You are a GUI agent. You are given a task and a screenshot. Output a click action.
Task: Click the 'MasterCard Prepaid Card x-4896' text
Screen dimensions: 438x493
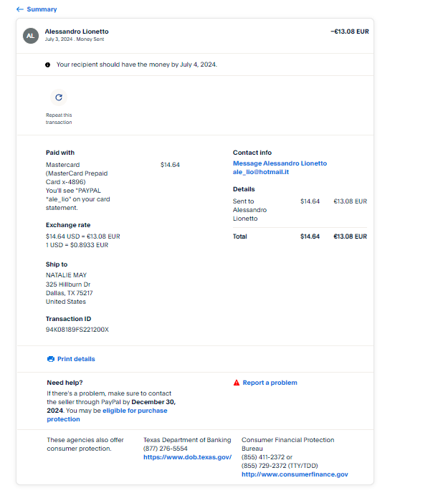77,178
